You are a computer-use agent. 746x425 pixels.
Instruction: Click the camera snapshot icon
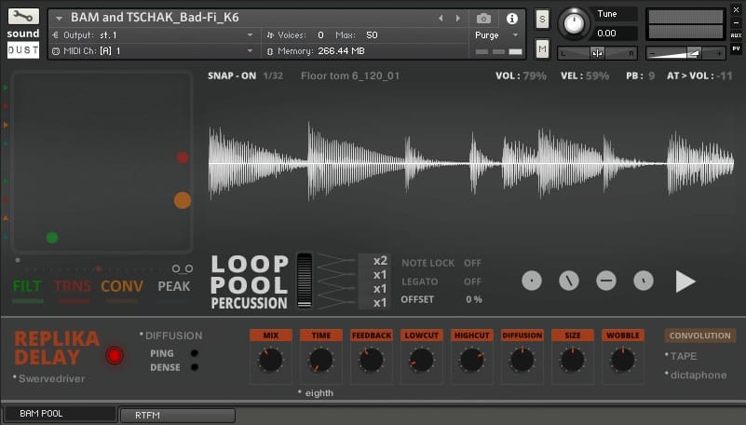point(483,19)
